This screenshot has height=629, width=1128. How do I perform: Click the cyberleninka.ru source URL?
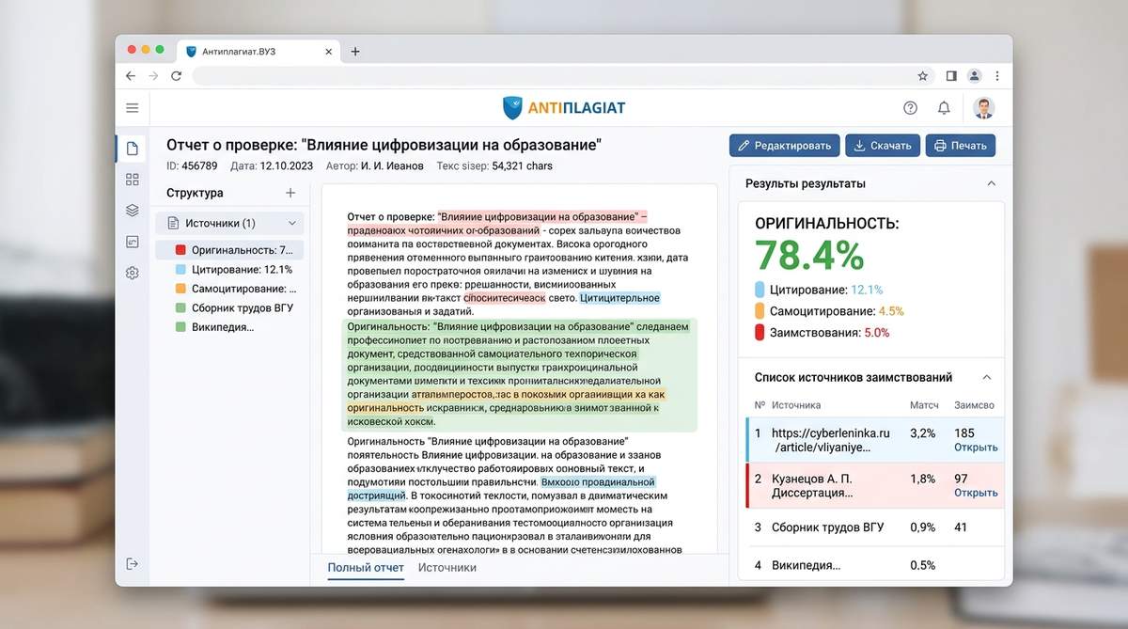830,440
